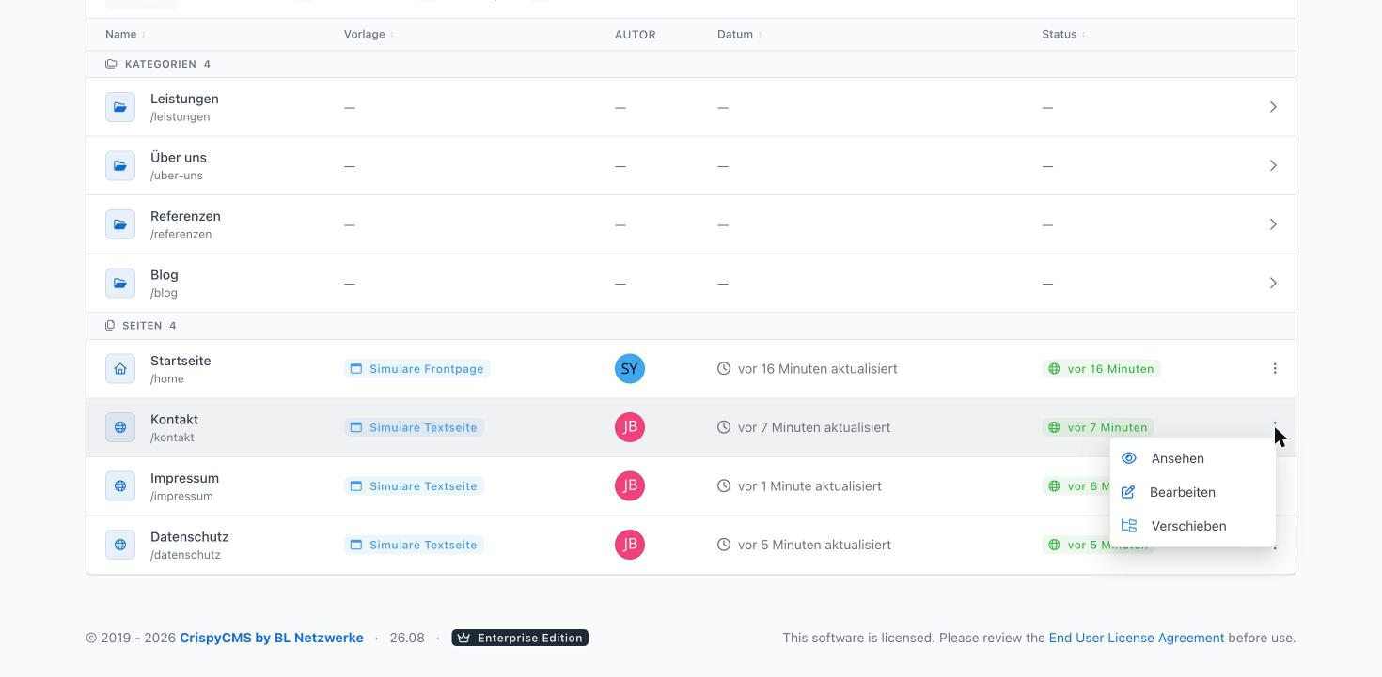The height and width of the screenshot is (677, 1382).
Task: Click Simulare Textseite tag in Kontakt row
Action: [x=414, y=427]
